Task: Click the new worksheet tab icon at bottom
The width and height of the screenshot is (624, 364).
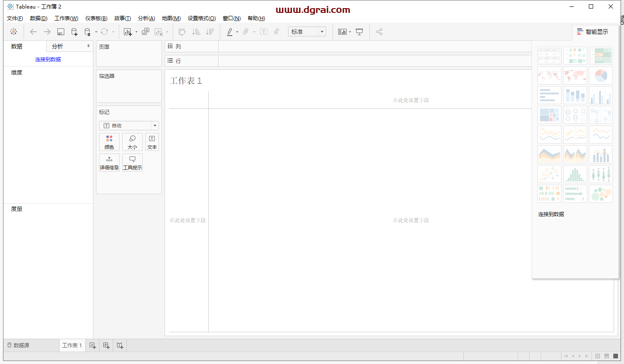Action: coord(93,346)
